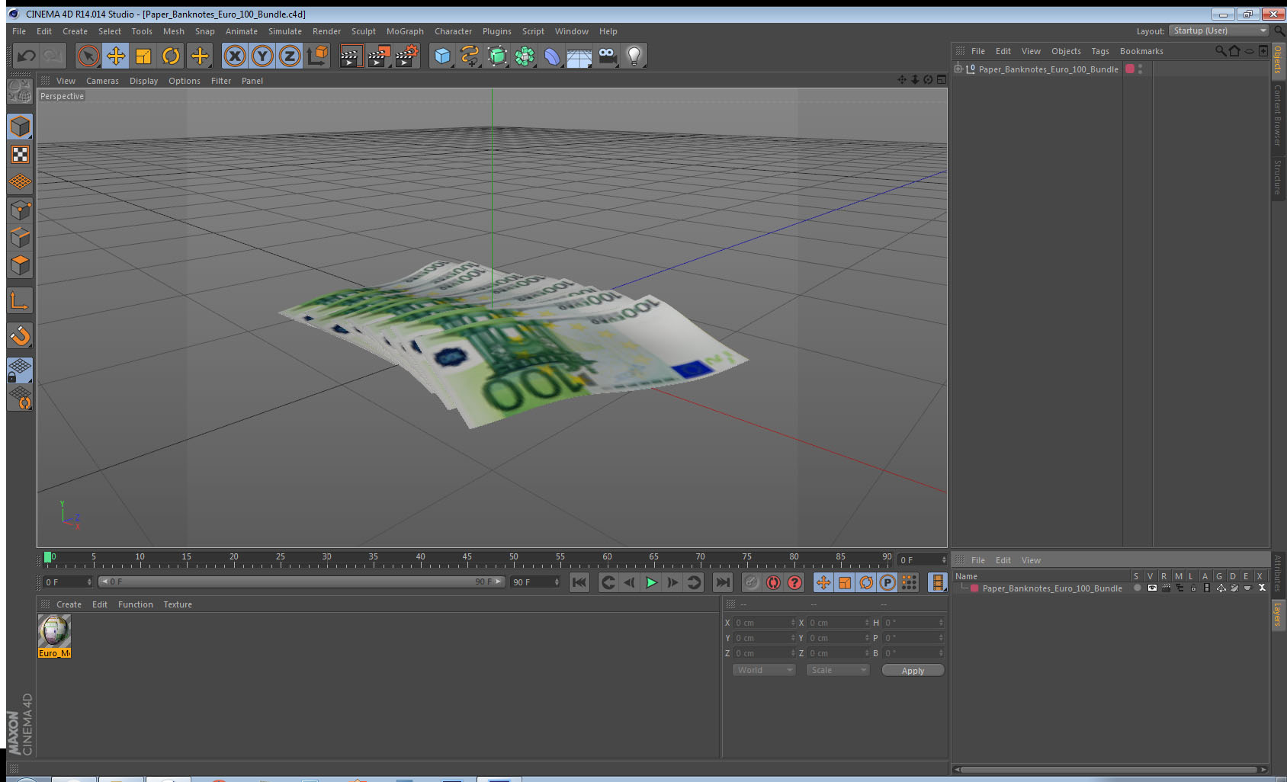Screen dimensions: 1287x782
Task: Activate the Rotate tool
Action: tap(171, 56)
